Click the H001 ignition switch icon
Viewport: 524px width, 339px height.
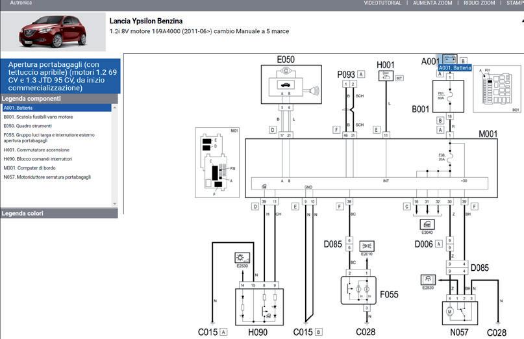click(386, 76)
